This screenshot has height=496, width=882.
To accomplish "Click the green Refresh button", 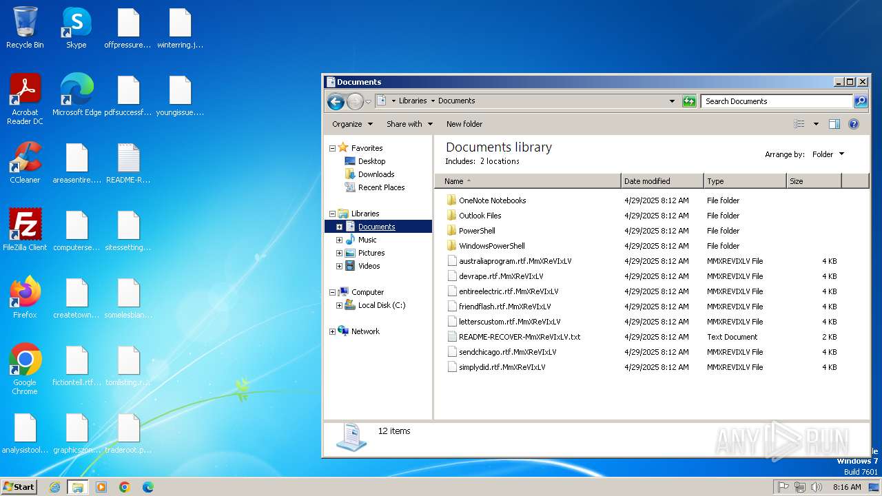I will 689,101.
